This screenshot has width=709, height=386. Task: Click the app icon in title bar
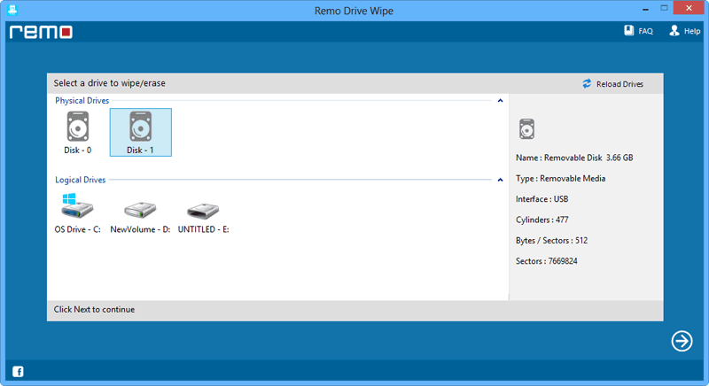12,10
